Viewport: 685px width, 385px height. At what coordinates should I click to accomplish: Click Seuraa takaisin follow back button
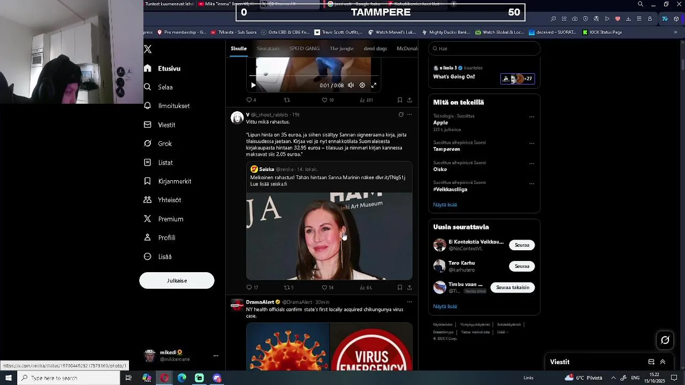tap(513, 288)
